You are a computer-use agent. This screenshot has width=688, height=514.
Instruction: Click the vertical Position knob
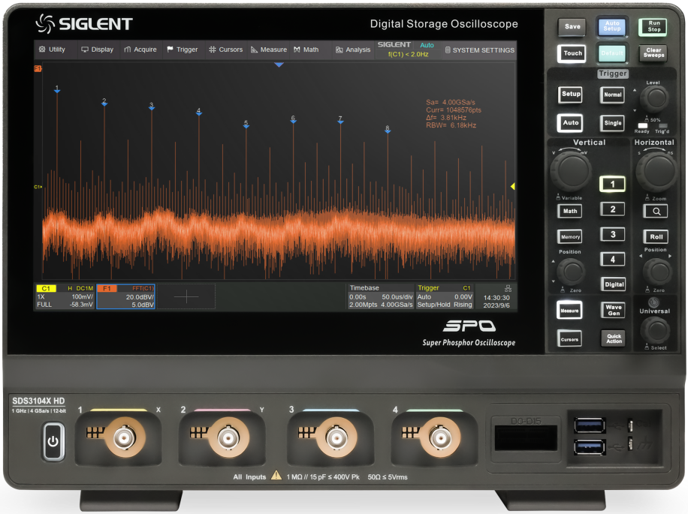[572, 272]
